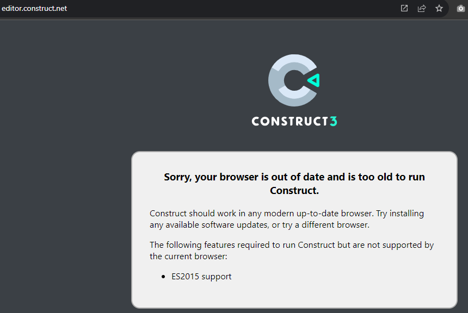Screen dimensions: 468x313
Task: Click the teal 3 in the wordmark
Action: 334,121
